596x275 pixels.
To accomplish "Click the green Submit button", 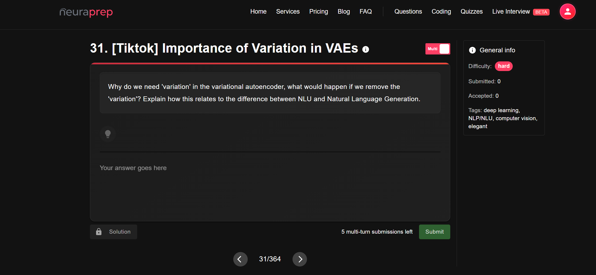I will click(x=434, y=232).
